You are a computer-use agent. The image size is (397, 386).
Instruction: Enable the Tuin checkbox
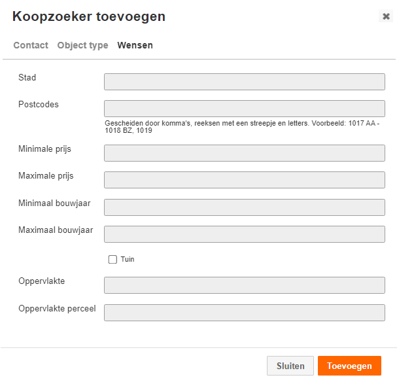tap(112, 259)
